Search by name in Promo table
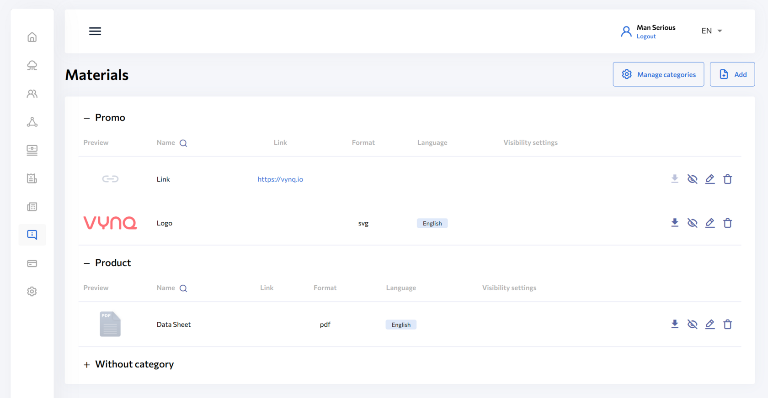This screenshot has height=398, width=768. [183, 143]
